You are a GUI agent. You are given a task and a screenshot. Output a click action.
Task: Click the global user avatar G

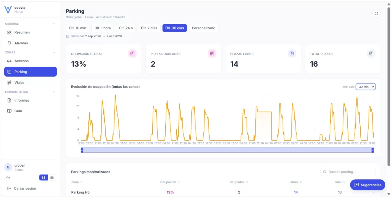pos(8,167)
